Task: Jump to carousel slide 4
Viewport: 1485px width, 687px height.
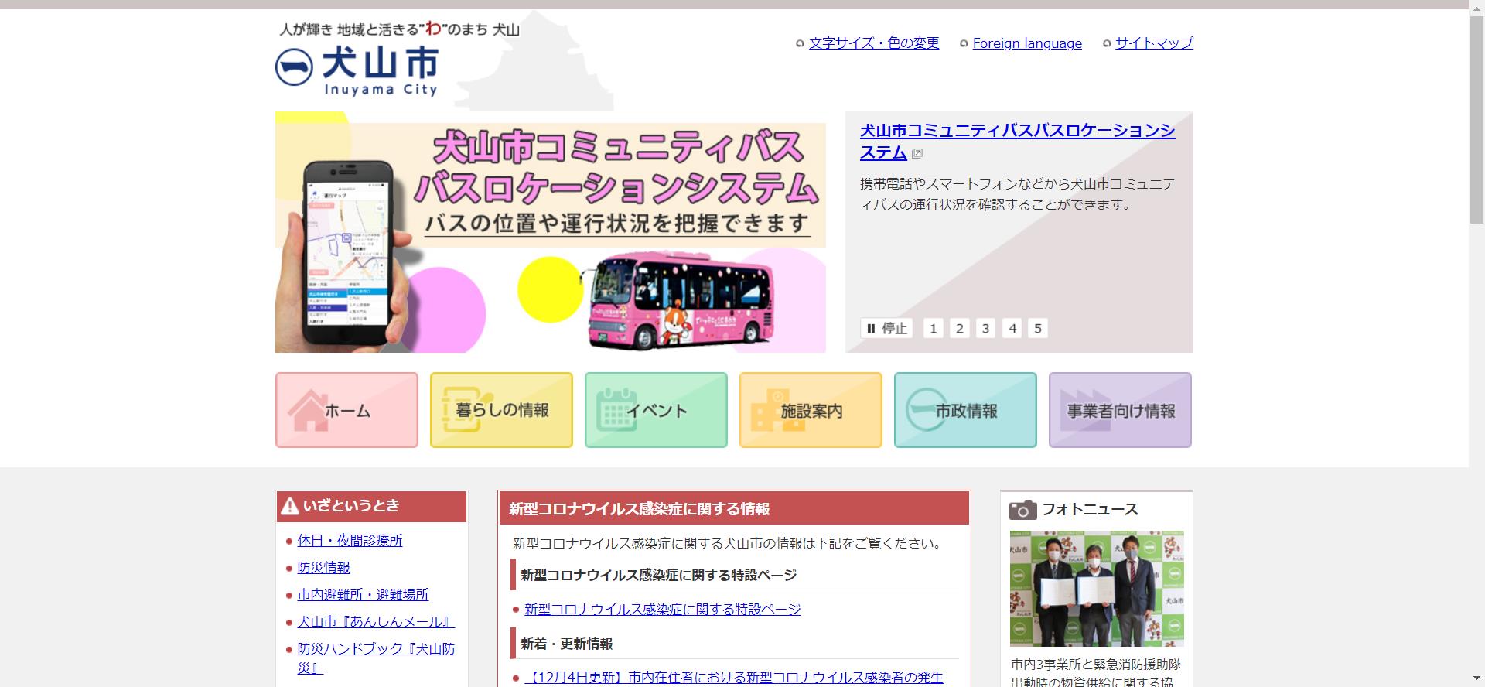Action: click(x=1012, y=328)
